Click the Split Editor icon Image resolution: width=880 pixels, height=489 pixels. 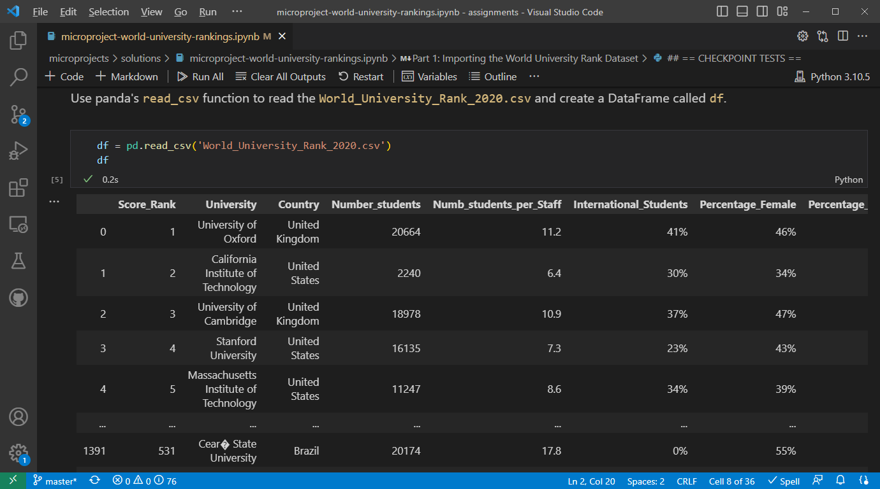[842, 36]
